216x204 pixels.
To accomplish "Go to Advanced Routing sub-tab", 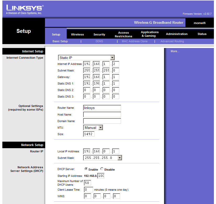I will click(172, 41).
